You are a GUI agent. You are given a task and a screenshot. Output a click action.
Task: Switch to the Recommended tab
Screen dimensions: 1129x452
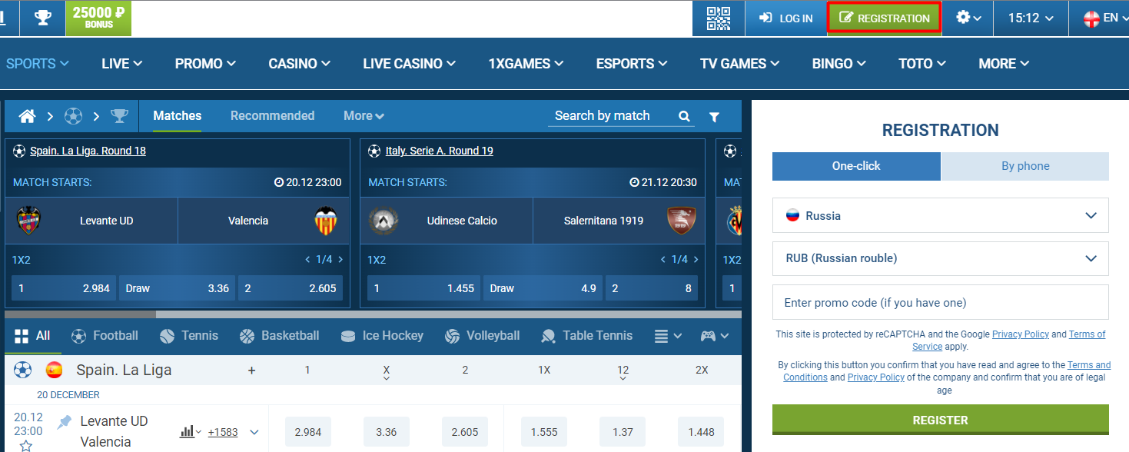pyautogui.click(x=273, y=116)
